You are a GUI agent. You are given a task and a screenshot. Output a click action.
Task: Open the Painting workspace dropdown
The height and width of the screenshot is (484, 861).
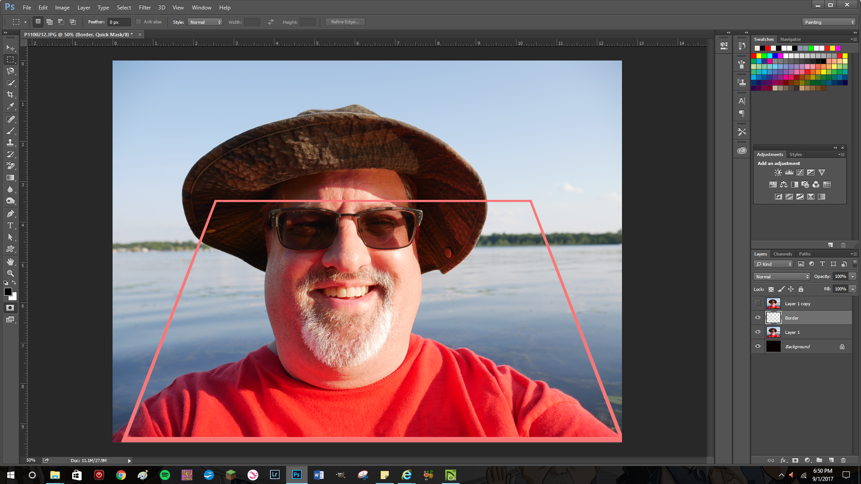(x=829, y=22)
